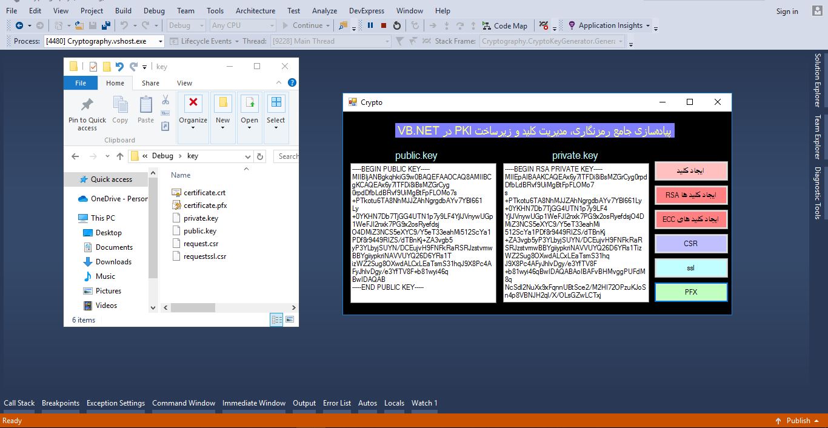Go up one folder level in Explorer

click(x=120, y=156)
